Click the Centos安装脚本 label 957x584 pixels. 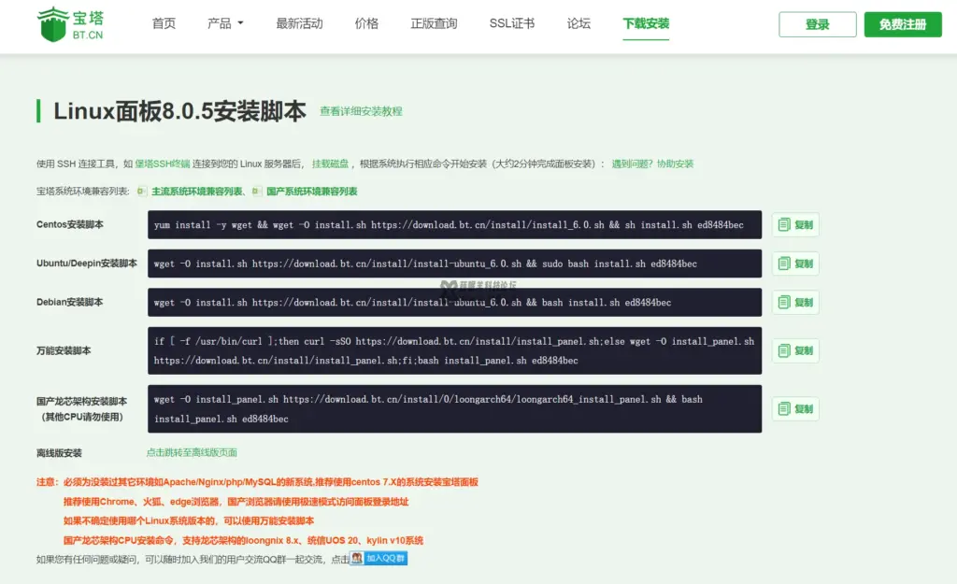(x=69, y=224)
